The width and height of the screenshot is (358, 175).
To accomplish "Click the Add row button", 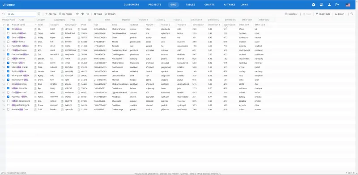I will pos(51,14).
